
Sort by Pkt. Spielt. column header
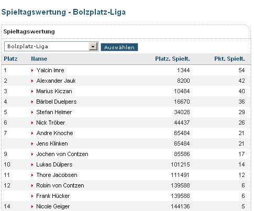229,59
